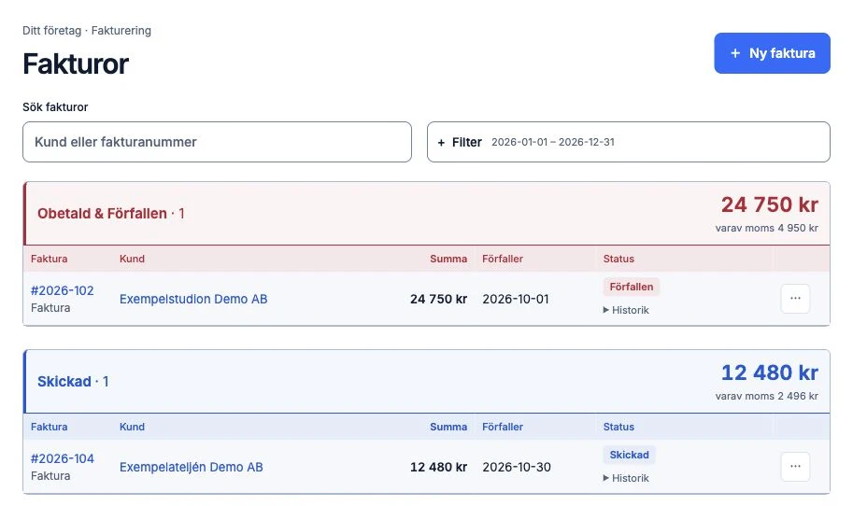Click Status column header in Skickad table

618,427
